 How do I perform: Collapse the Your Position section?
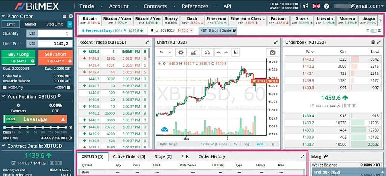[3, 97]
